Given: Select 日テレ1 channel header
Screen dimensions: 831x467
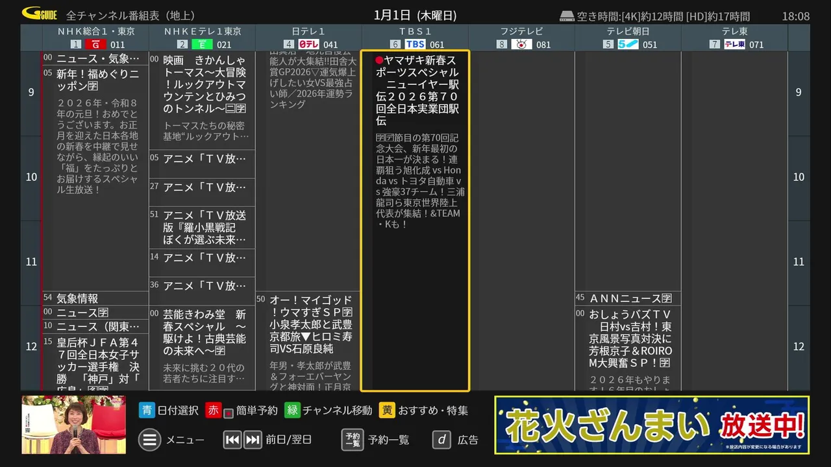Looking at the screenshot, I should coord(309,38).
